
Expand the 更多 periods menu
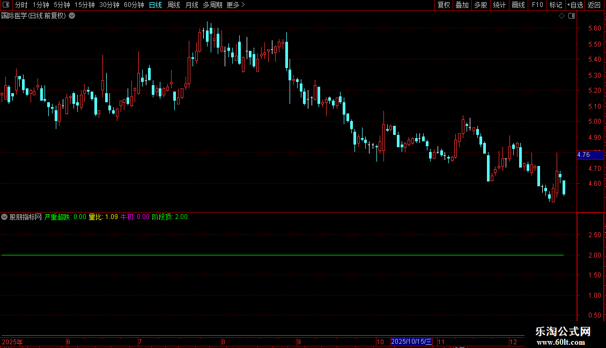(236, 5)
